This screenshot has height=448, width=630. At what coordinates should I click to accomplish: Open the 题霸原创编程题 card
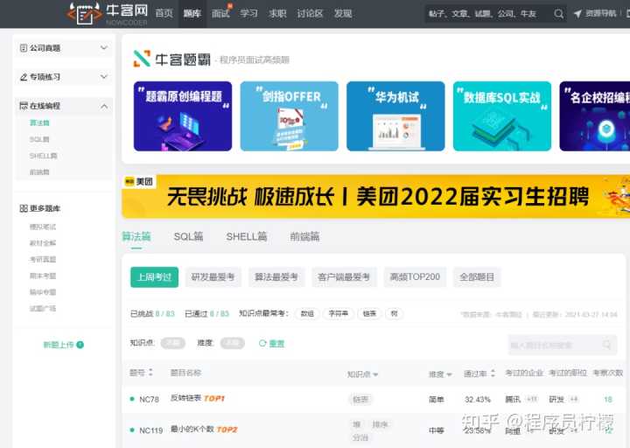pos(183,116)
